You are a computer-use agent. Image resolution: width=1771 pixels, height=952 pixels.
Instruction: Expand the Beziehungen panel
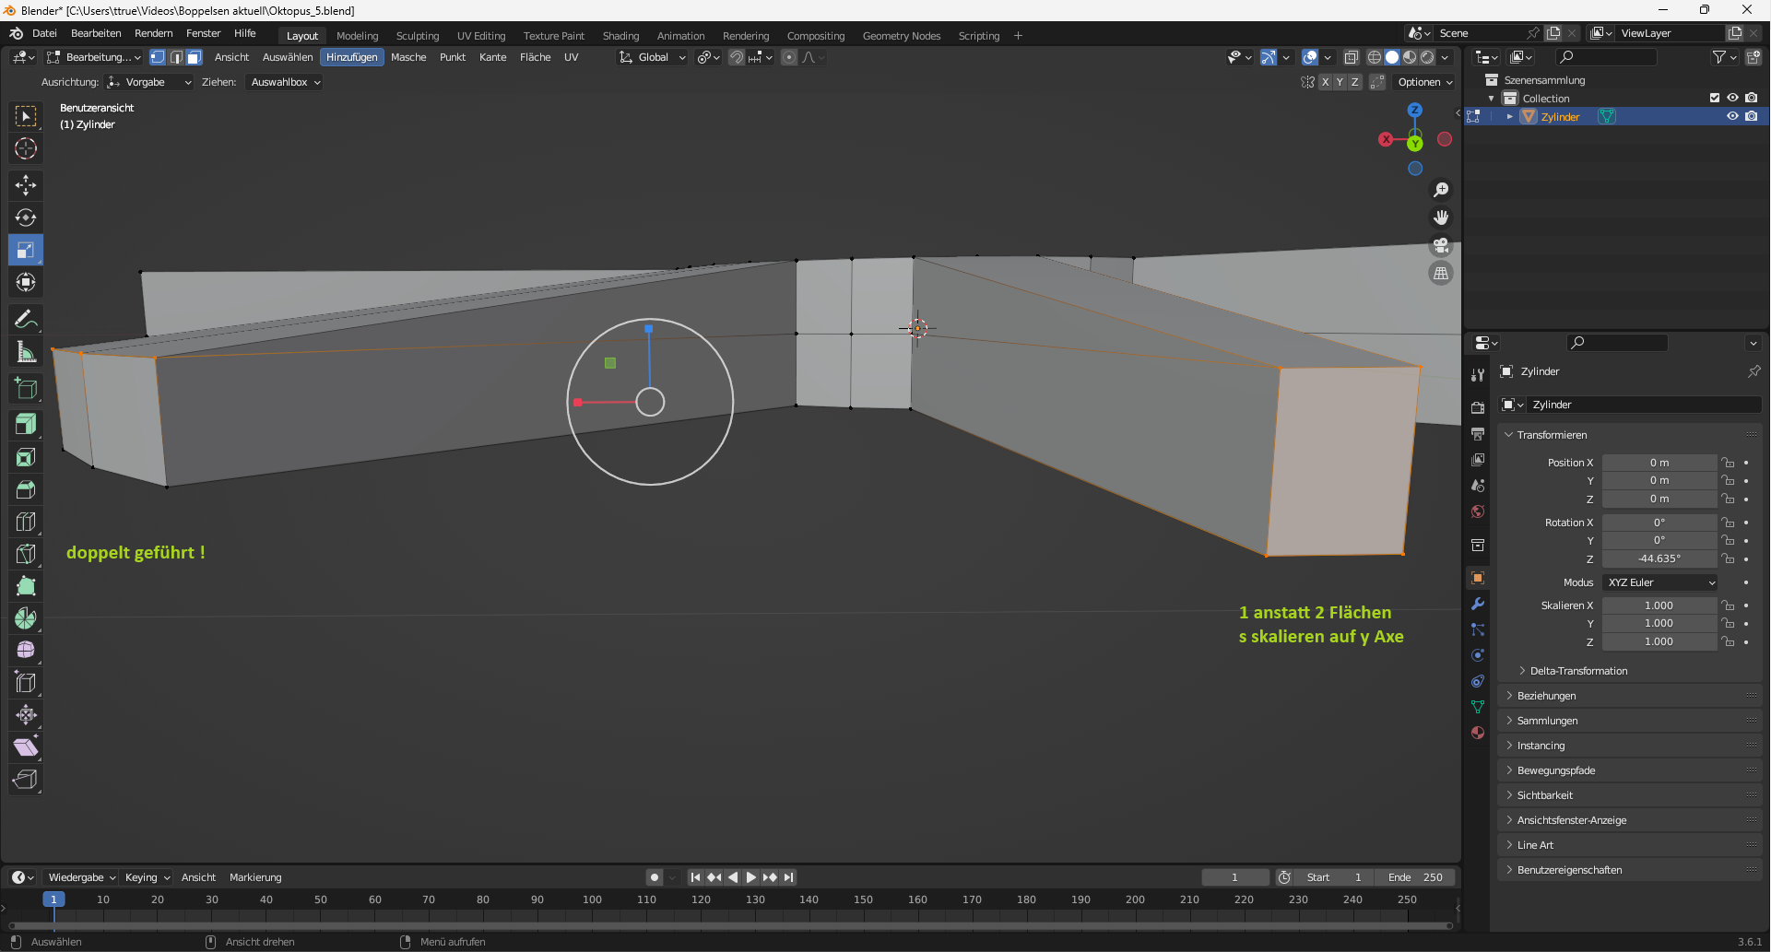(x=1546, y=696)
